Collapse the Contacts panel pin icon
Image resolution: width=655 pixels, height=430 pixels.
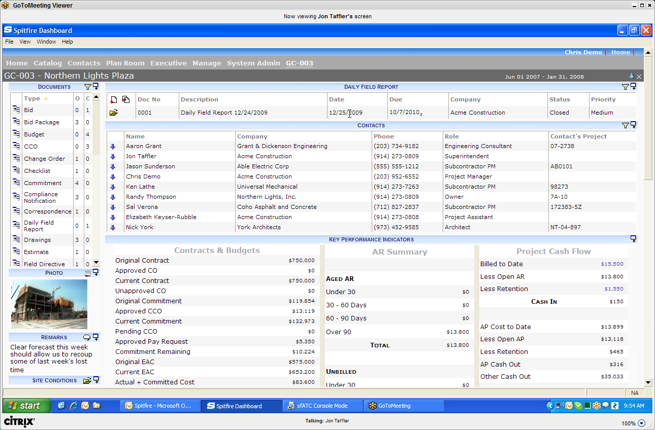(633, 125)
